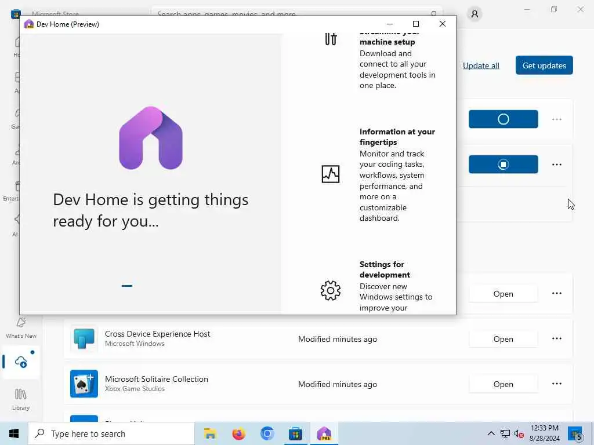
Task: Switch to Dev Home preview taskbar icon
Action: pos(324,433)
